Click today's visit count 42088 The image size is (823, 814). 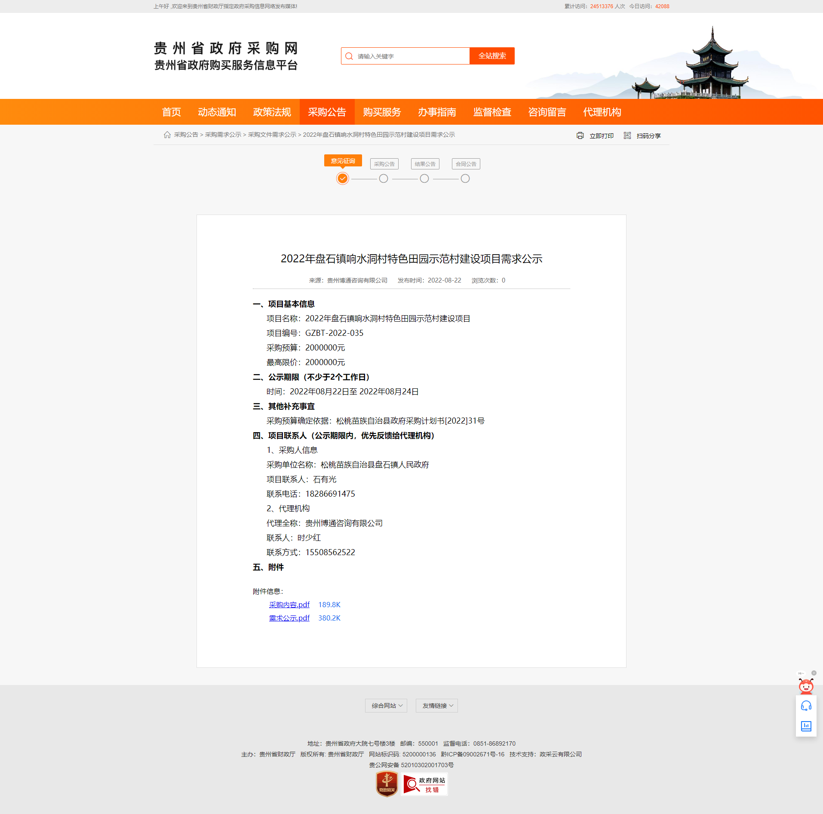pyautogui.click(x=662, y=6)
